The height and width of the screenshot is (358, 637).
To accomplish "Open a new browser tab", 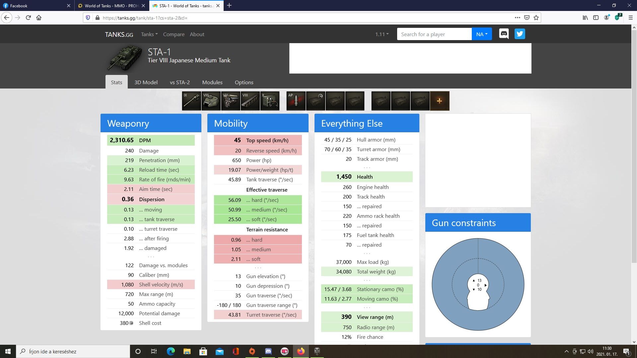I will 229,6.
